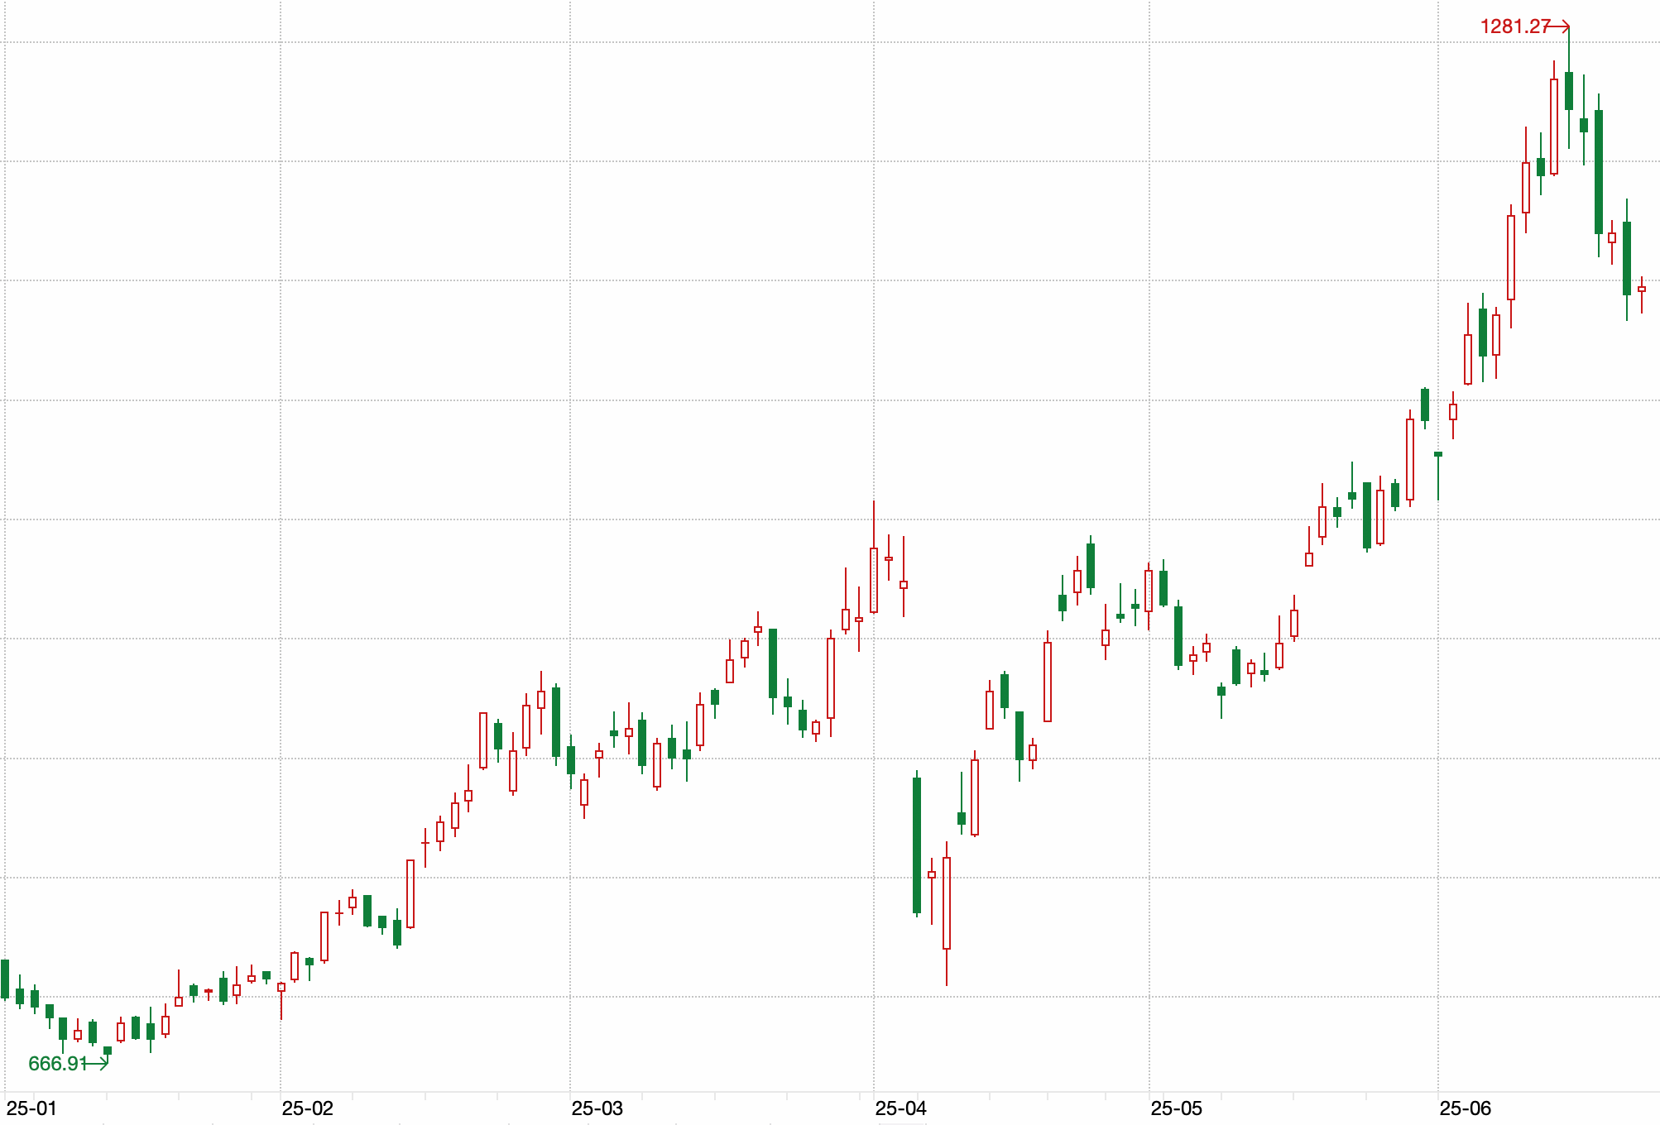1660x1125 pixels.
Task: Click the April red candle with the lowest wick
Action: (947, 902)
